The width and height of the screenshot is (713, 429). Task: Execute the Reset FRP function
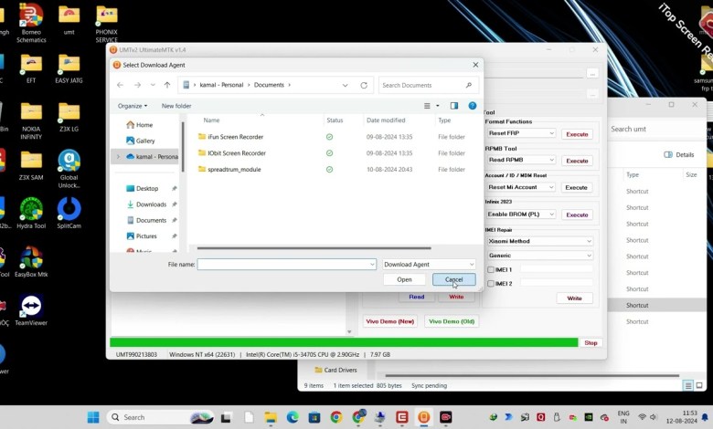click(x=577, y=134)
